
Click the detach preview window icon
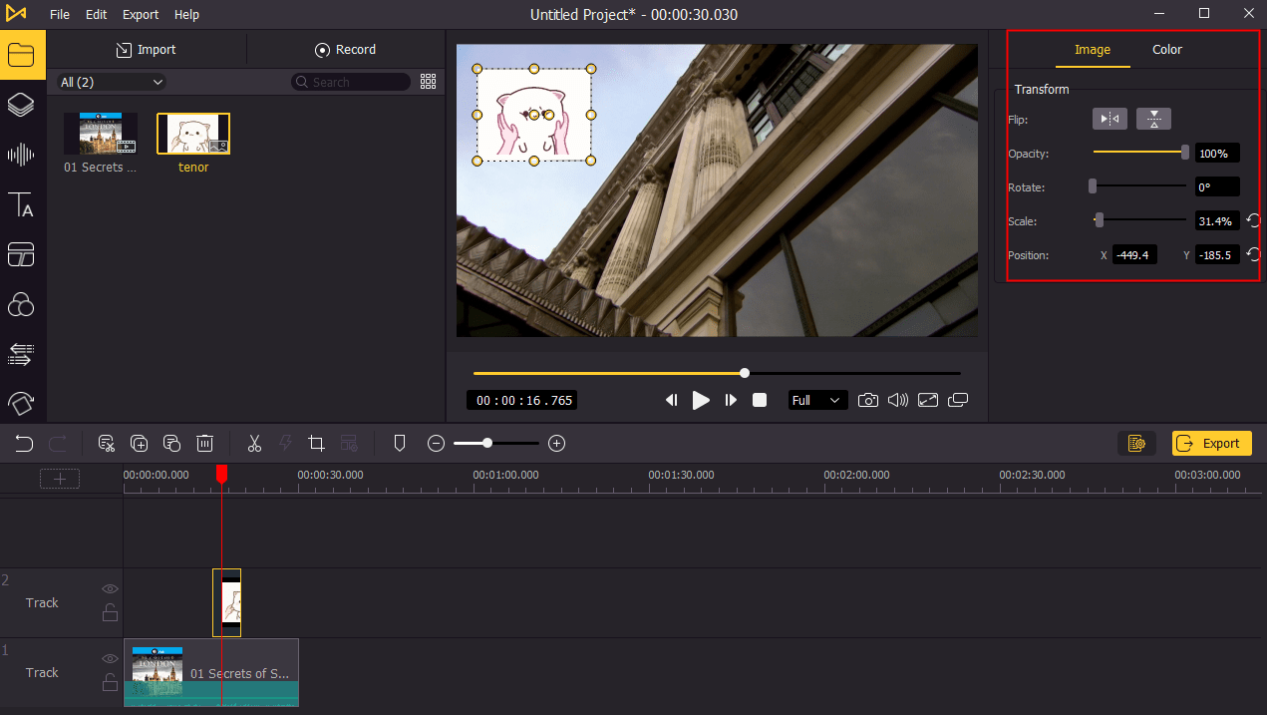[958, 400]
